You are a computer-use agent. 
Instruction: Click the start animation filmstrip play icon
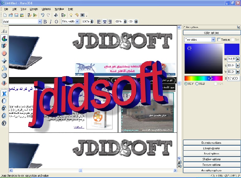pyautogui.click(x=63, y=15)
